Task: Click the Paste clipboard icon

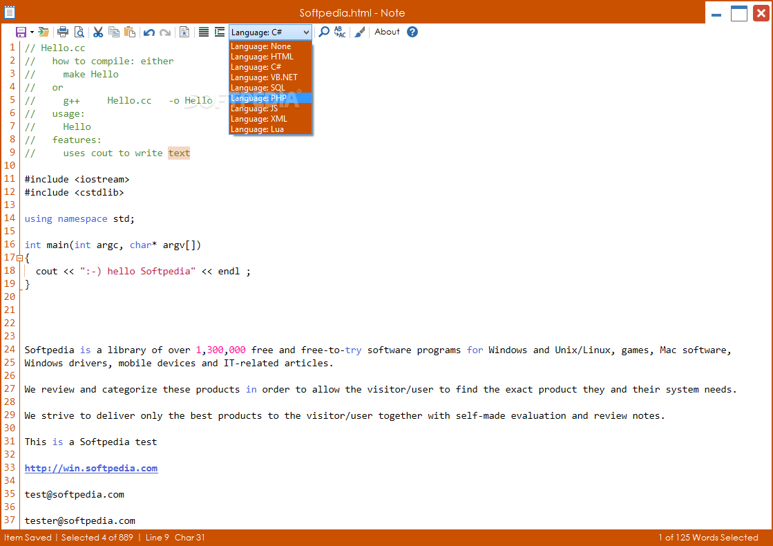Action: (130, 32)
